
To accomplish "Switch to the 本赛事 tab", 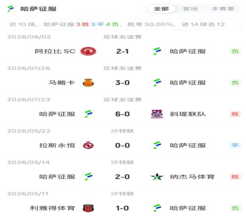I will (x=222, y=9).
